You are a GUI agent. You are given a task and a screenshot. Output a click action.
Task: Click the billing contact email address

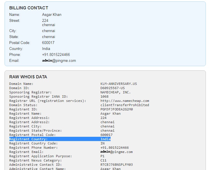coord(59,60)
